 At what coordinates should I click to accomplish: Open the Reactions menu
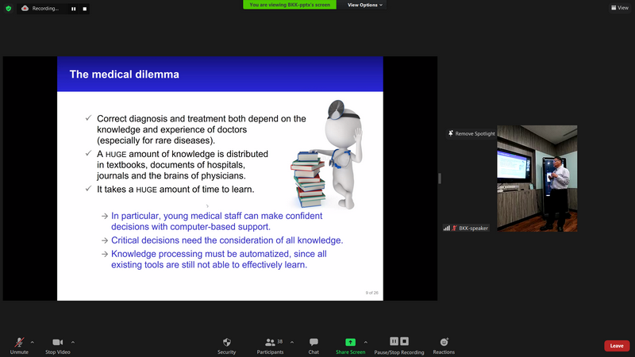(444, 346)
